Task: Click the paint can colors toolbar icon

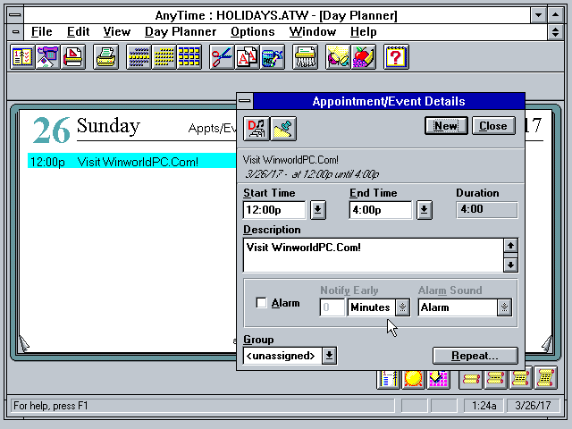Action: tap(272, 57)
